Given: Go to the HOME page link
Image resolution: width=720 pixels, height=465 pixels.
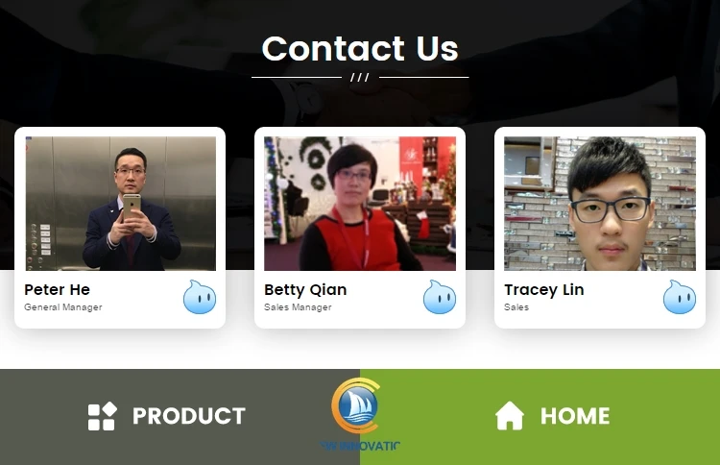Looking at the screenshot, I should click(x=575, y=416).
